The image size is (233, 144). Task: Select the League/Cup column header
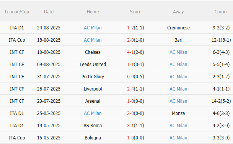tap(17, 12)
